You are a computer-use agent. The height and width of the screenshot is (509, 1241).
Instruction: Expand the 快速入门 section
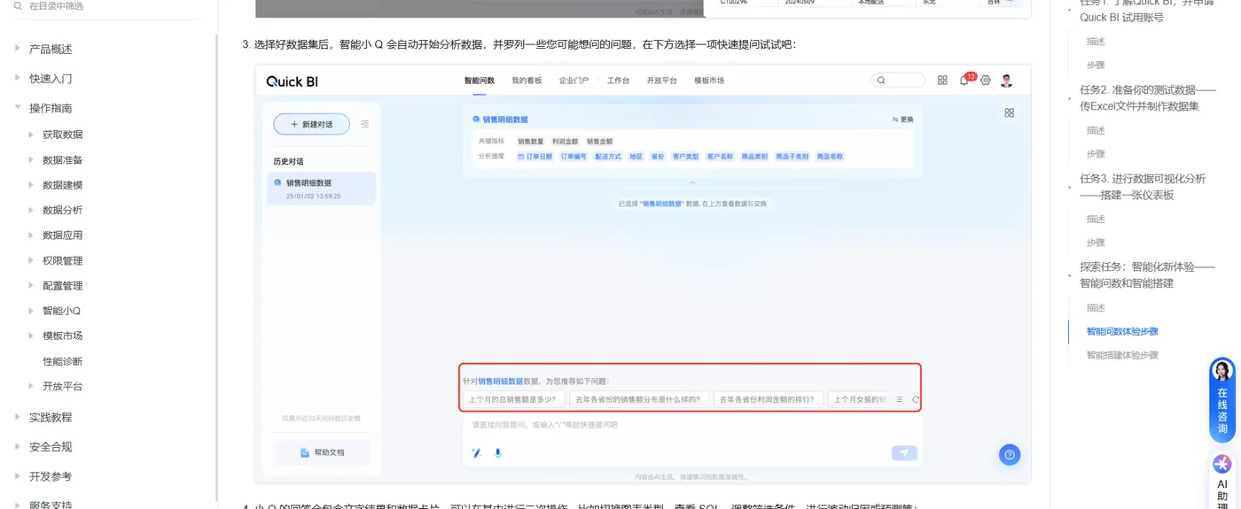click(18, 78)
